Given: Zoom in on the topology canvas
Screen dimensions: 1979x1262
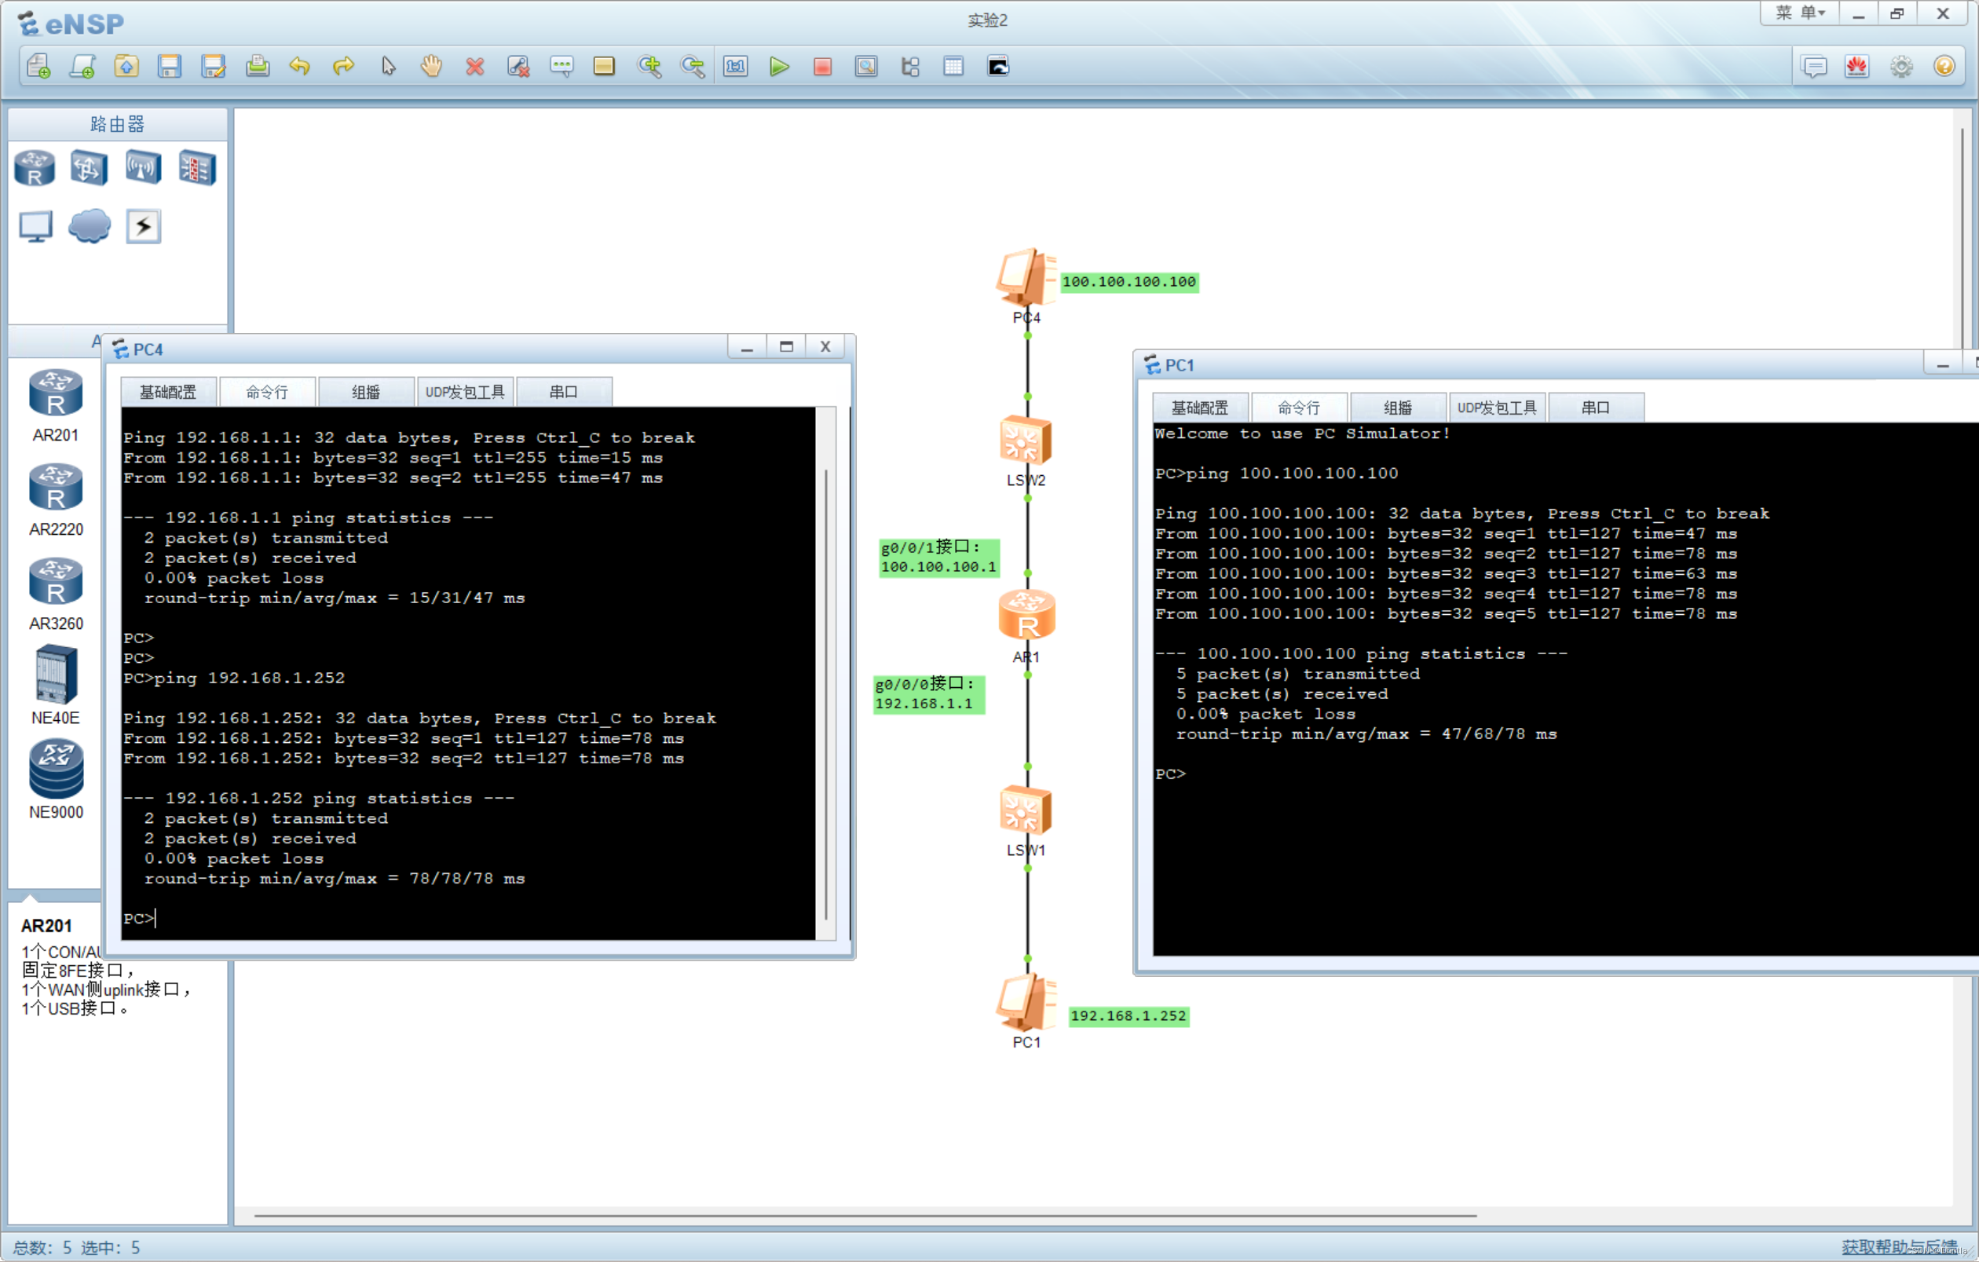Looking at the screenshot, I should [x=649, y=67].
